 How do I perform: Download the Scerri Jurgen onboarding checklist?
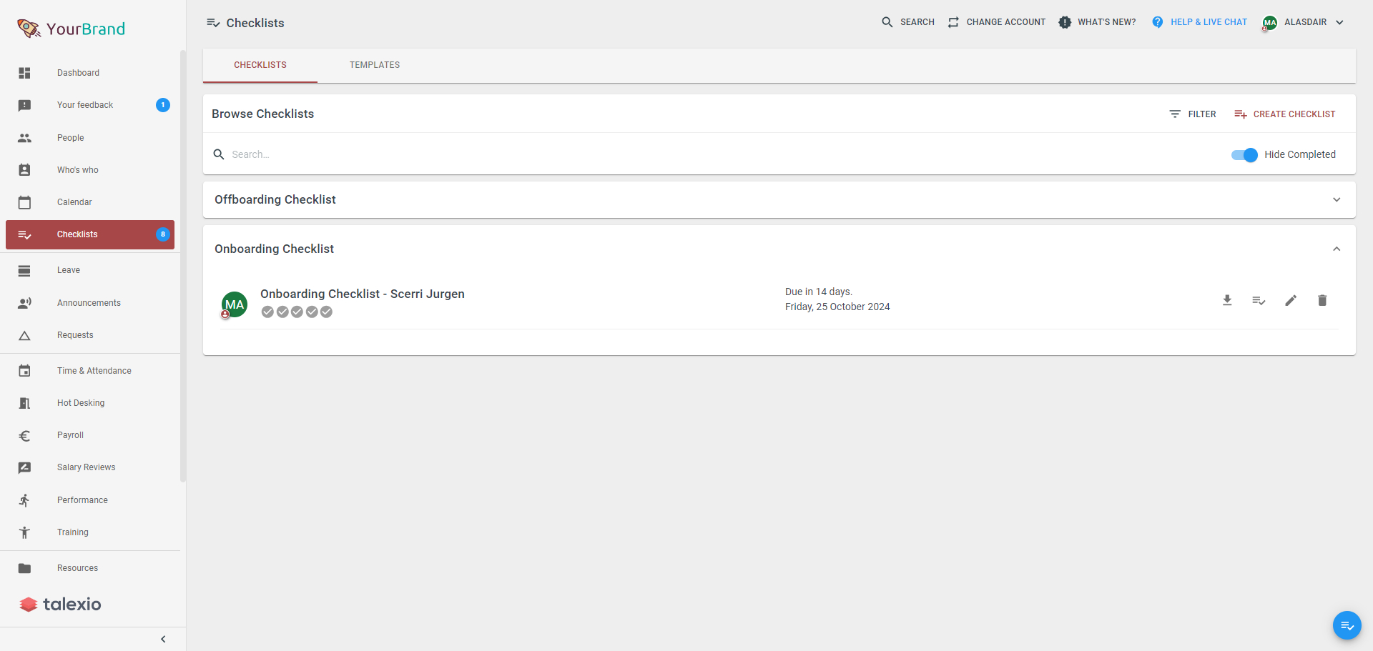coord(1227,300)
